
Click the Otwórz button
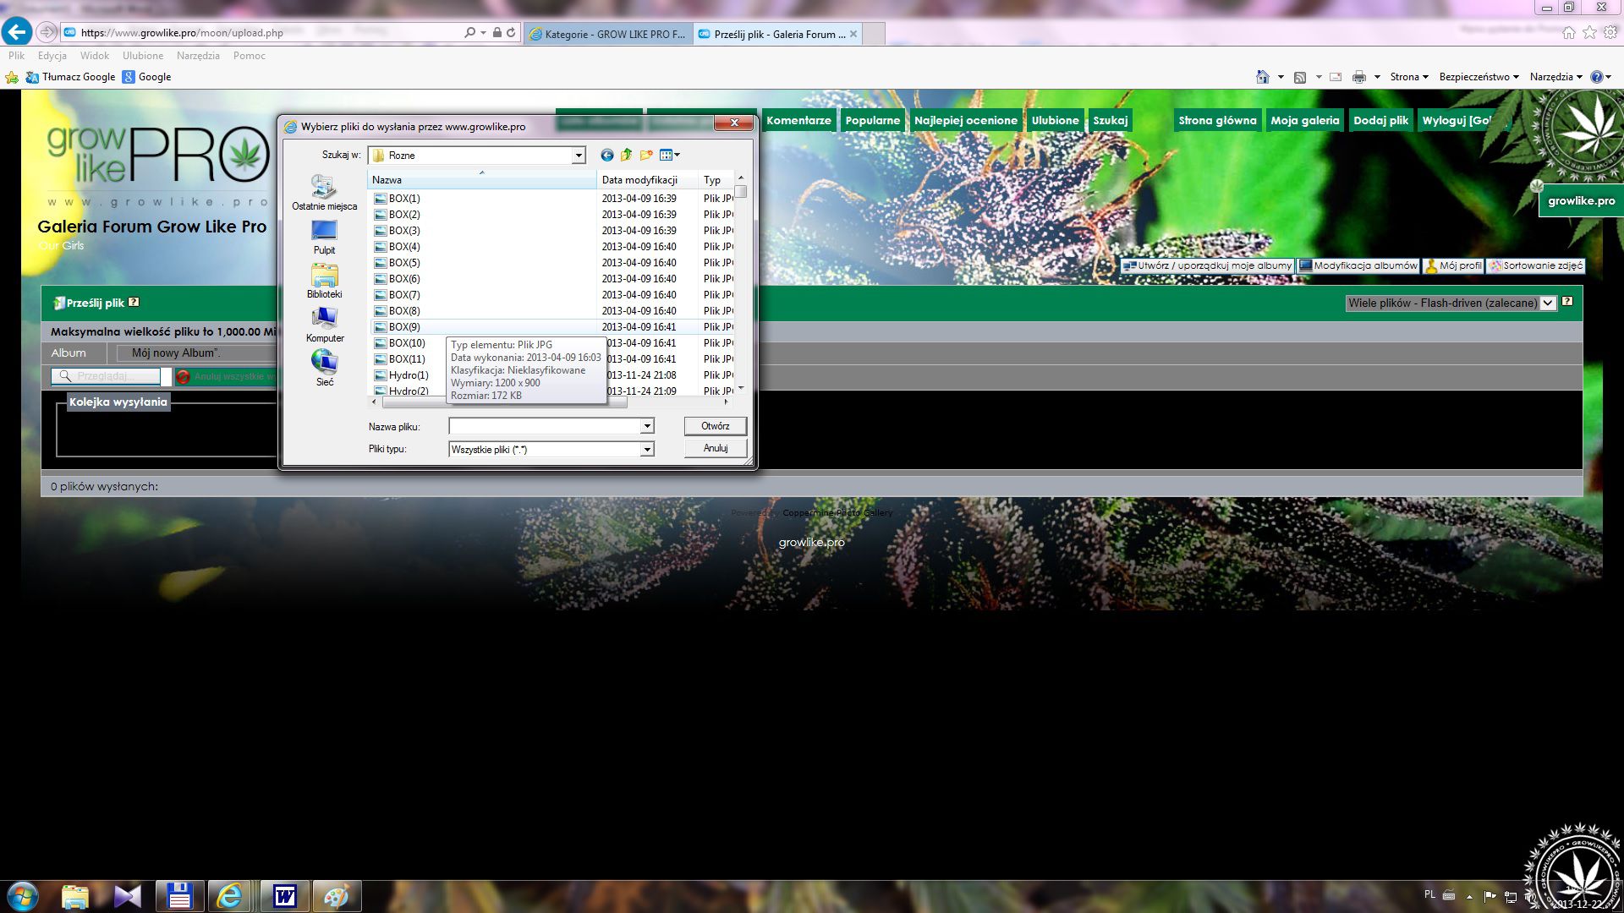coord(715,426)
